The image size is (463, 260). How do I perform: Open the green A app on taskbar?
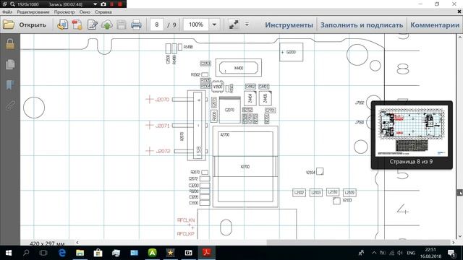coord(153,253)
